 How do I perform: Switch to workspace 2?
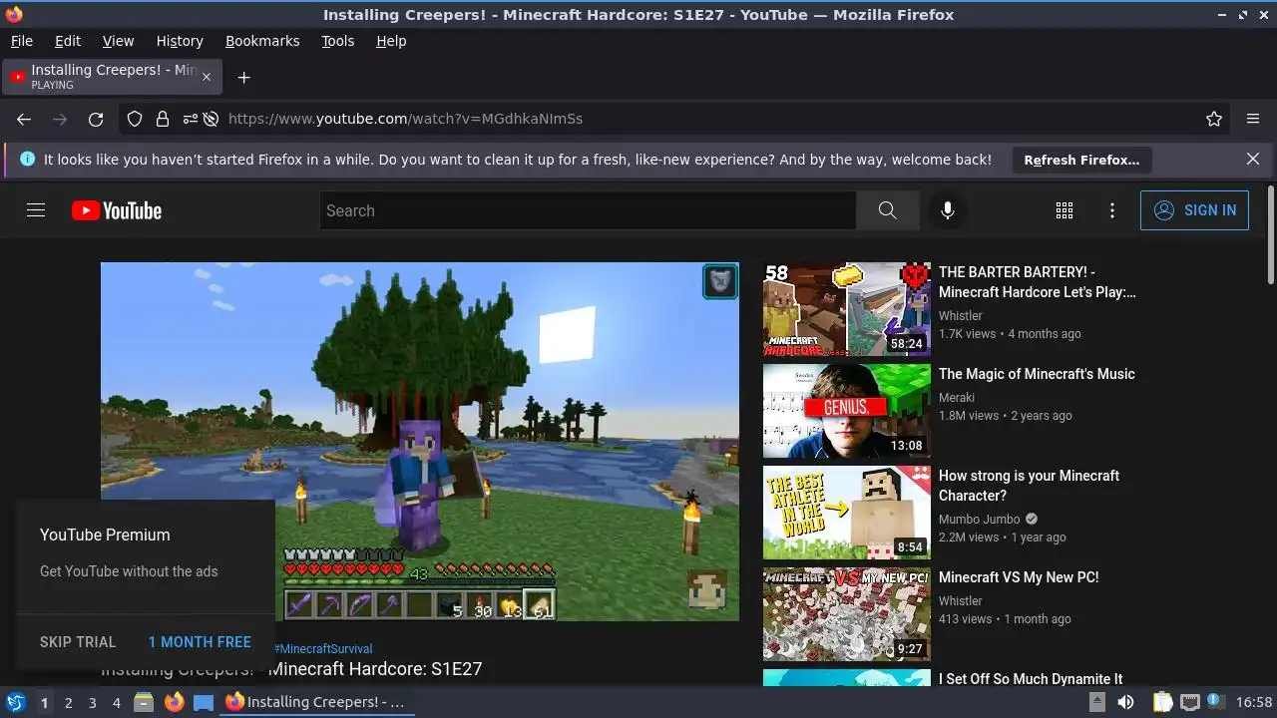68,703
